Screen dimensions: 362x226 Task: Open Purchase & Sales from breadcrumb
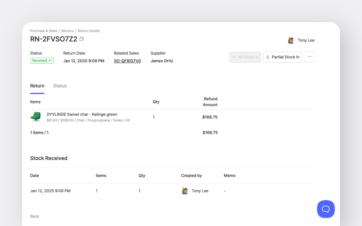click(x=44, y=31)
